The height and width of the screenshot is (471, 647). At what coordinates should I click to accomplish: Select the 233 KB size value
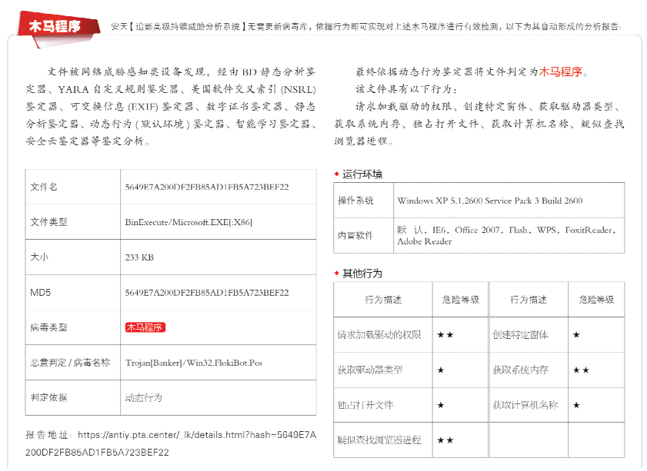(x=139, y=257)
